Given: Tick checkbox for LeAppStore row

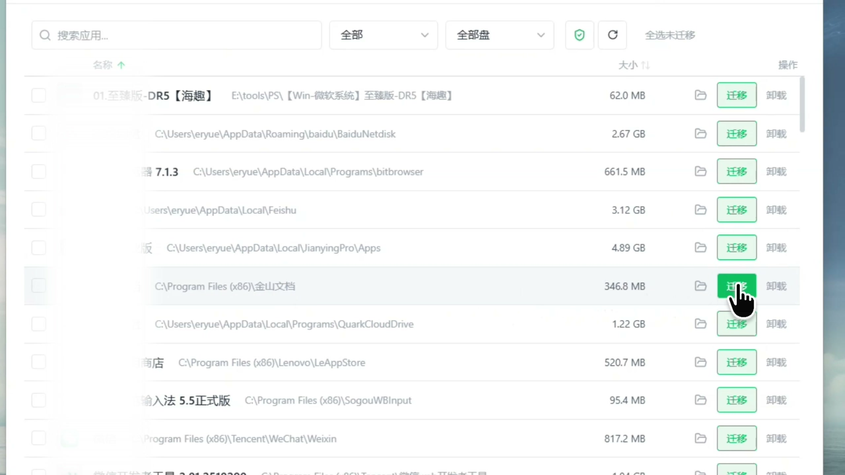Looking at the screenshot, I should pyautogui.click(x=39, y=362).
